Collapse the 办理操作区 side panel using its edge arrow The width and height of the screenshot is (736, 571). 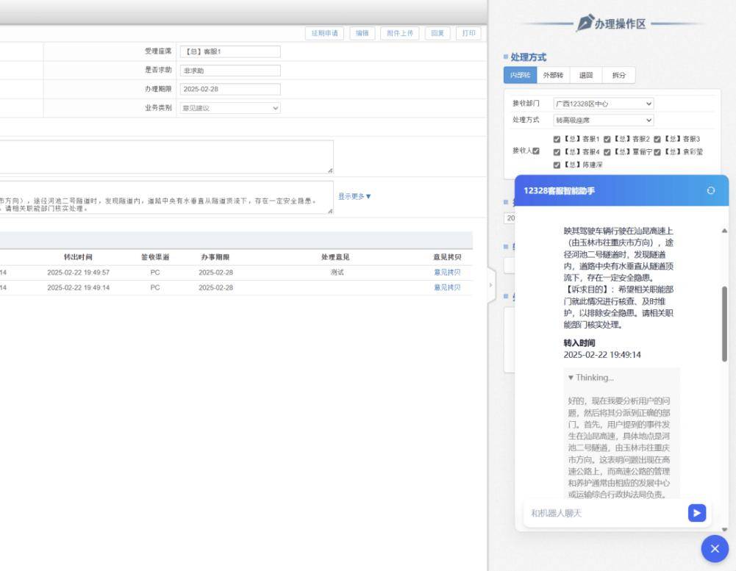click(x=491, y=283)
